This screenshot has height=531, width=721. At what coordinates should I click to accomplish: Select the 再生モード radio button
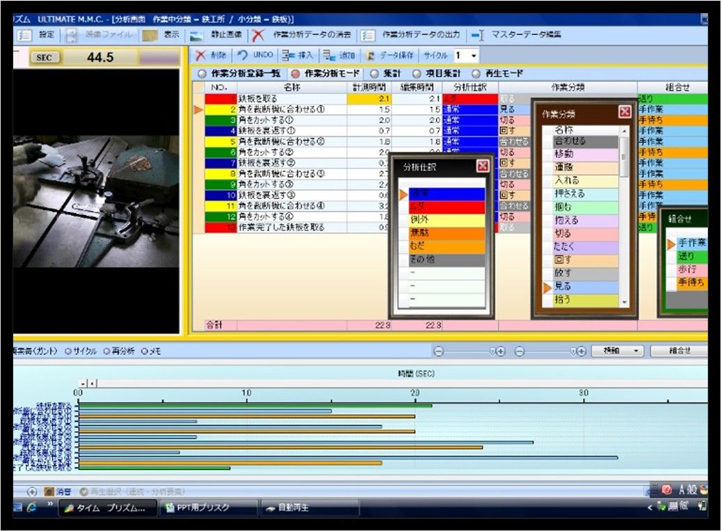click(x=476, y=74)
